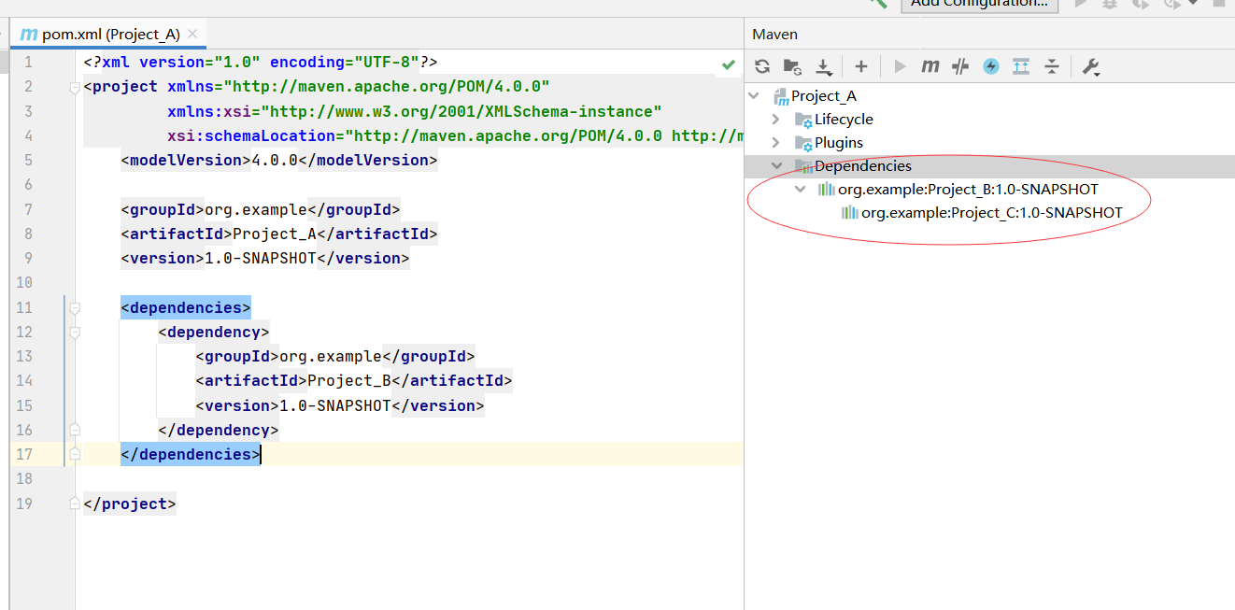The height and width of the screenshot is (610, 1235).
Task: Open Maven Settings wrench icon
Action: coord(1090,66)
